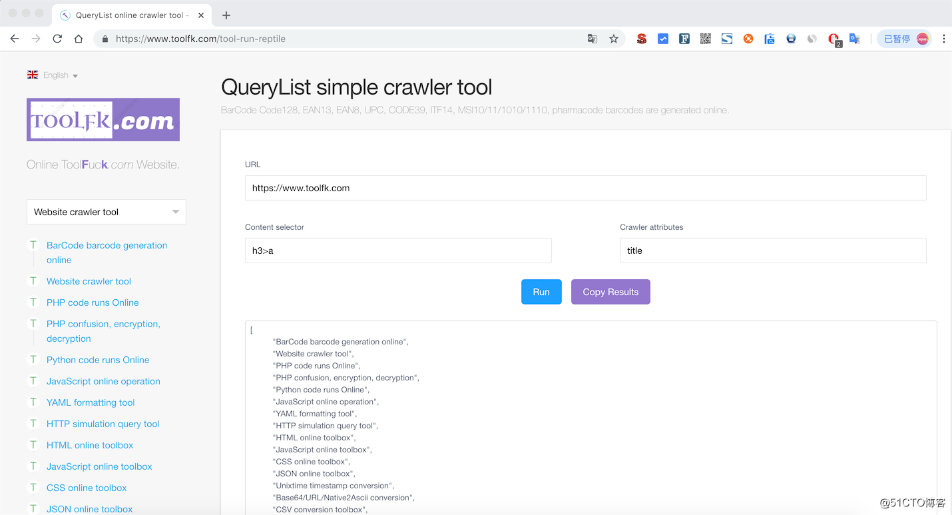Open the blue checkmark extension icon

pos(663,39)
